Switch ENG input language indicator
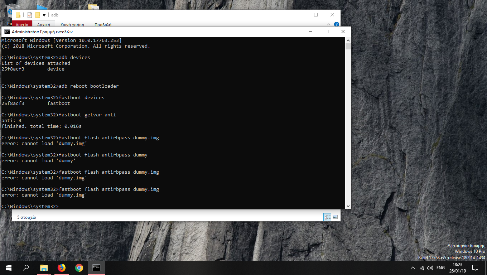 click(x=441, y=268)
